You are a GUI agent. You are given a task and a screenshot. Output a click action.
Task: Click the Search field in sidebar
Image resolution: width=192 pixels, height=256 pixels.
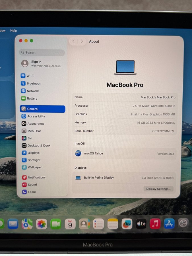(x=42, y=53)
